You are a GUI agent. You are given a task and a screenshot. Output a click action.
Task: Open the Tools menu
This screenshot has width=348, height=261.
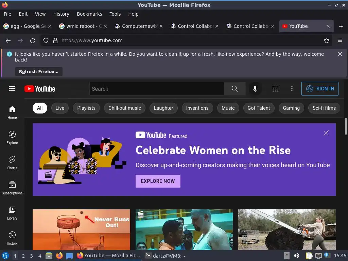115,14
